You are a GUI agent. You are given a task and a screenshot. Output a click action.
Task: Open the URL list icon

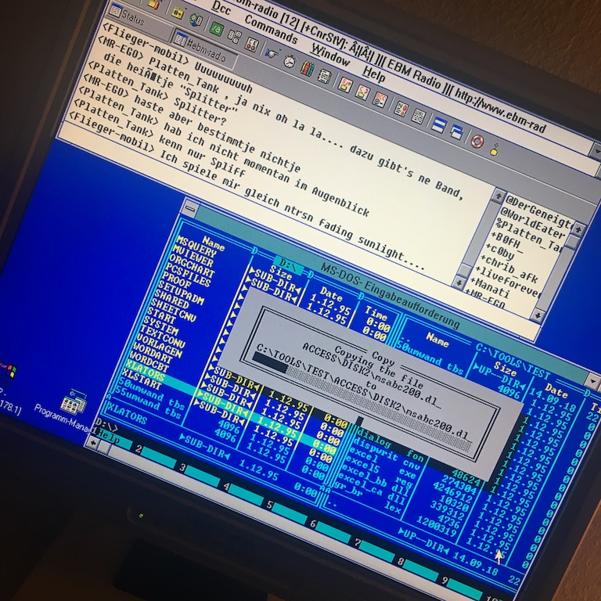coord(418,117)
